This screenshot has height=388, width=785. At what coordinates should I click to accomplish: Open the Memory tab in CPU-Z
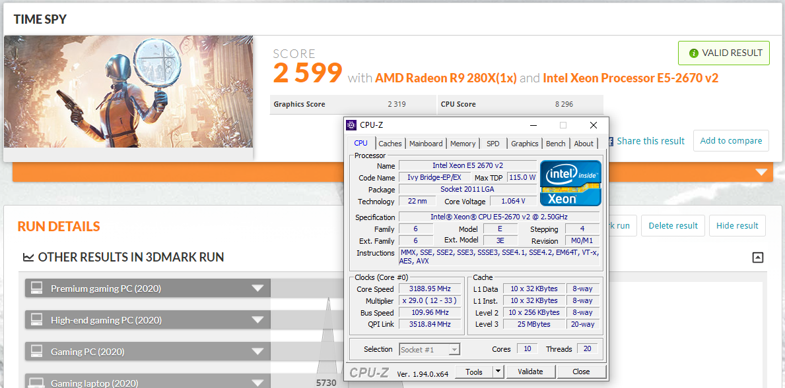point(463,144)
